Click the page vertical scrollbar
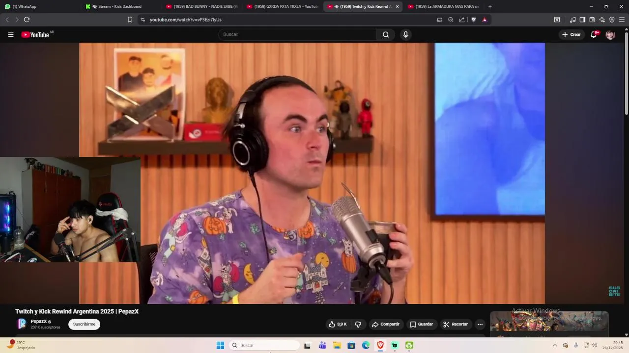This screenshot has height=353, width=629. 627,74
